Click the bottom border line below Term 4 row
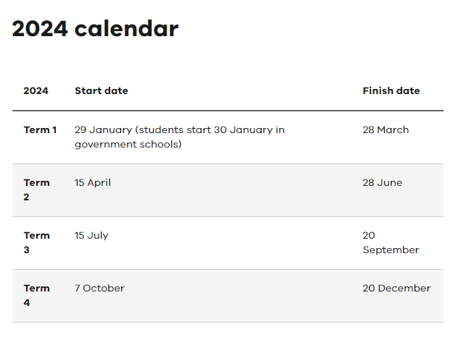466x345 pixels. click(x=228, y=322)
